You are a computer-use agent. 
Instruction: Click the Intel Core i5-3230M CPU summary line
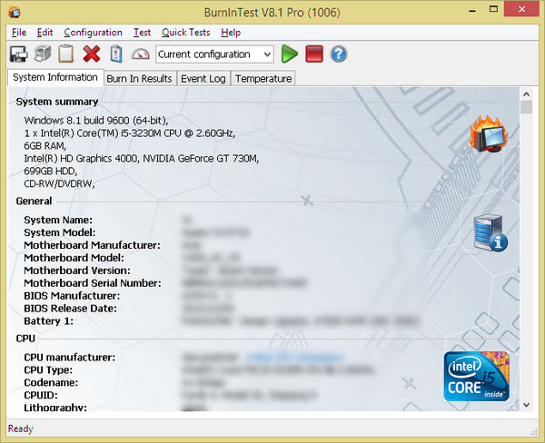coord(130,133)
